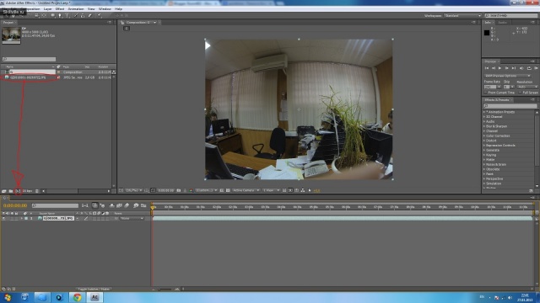Click the show channel icon in viewer
The width and height of the screenshot is (540, 303).
pos(191,190)
